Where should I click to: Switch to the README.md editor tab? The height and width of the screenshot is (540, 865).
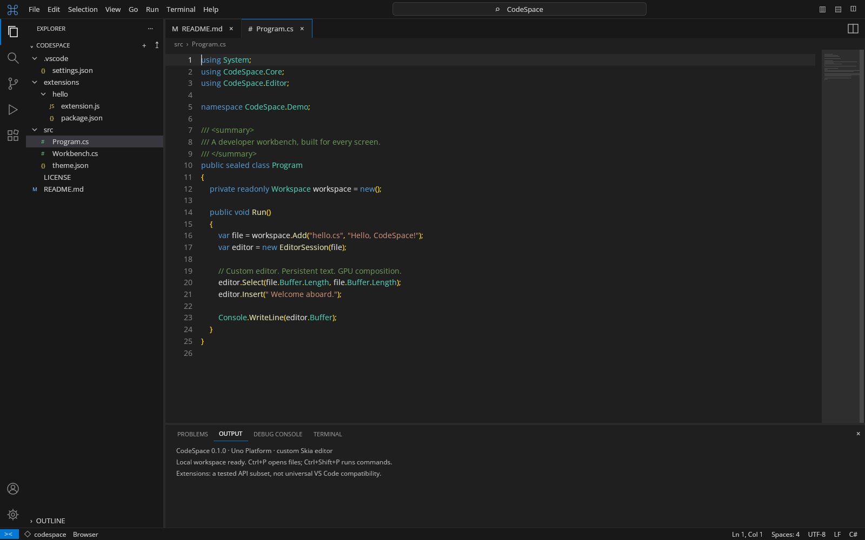(202, 29)
